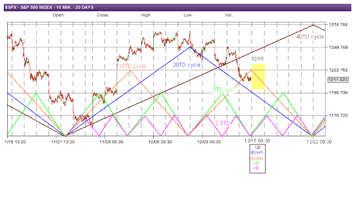The image size is (353, 200).
Task: Click the green 'up' legend entry
Action: pyautogui.click(x=256, y=163)
